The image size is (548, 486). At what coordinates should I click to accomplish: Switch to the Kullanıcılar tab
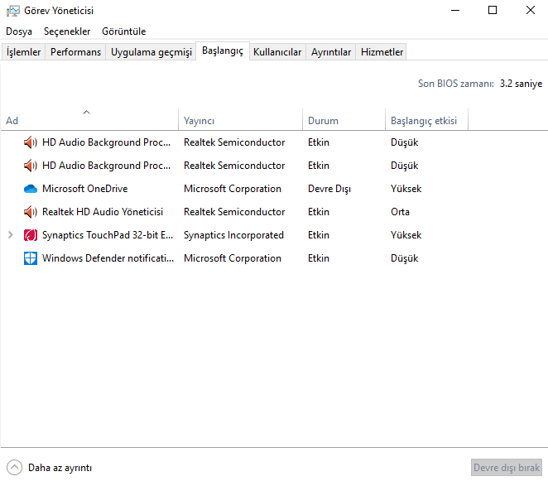[277, 52]
